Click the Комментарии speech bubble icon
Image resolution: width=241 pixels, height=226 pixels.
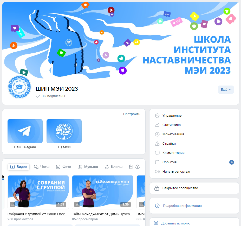click(x=157, y=153)
